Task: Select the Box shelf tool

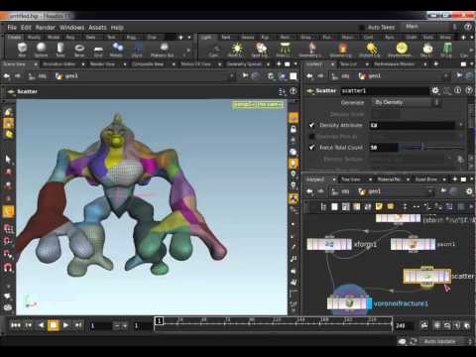Action: point(22,49)
